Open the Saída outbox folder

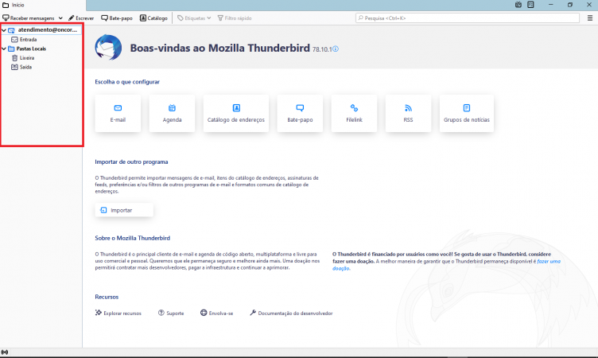coord(25,67)
